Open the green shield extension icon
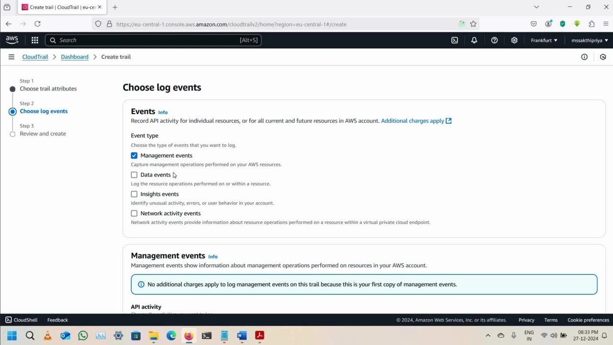Viewport: 613px width, 345px height. 563,24
